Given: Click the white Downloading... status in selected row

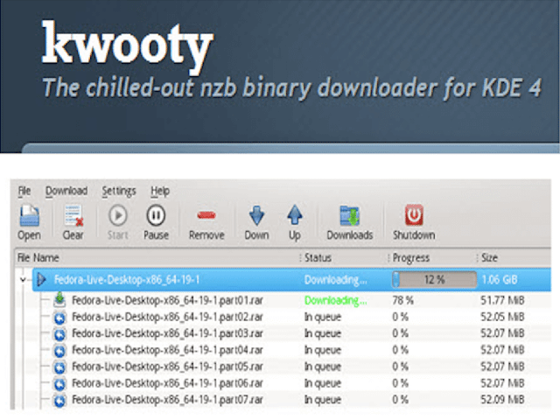Looking at the screenshot, I should point(335,280).
